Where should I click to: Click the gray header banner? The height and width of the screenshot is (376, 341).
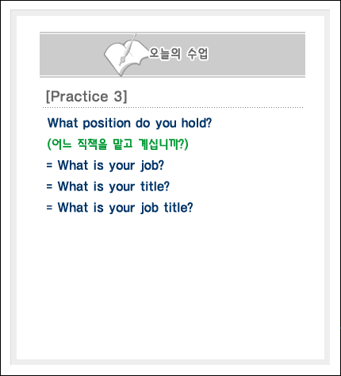172,55
